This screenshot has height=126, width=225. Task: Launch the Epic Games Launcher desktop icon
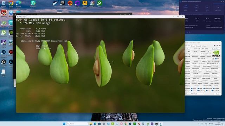tap(63, 3)
